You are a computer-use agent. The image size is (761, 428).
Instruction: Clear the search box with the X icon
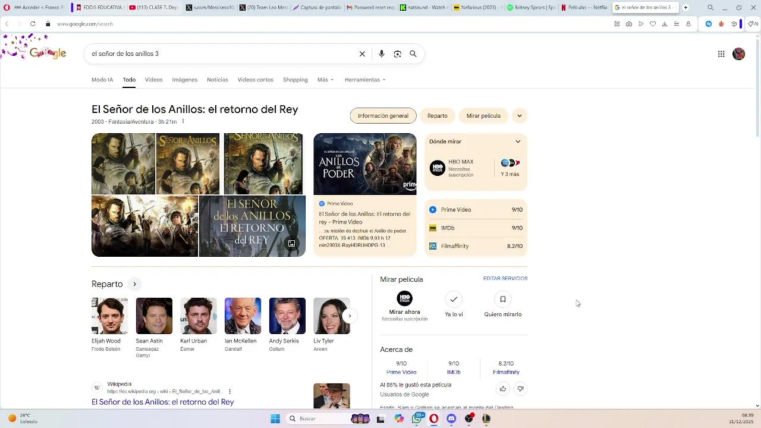pos(362,53)
